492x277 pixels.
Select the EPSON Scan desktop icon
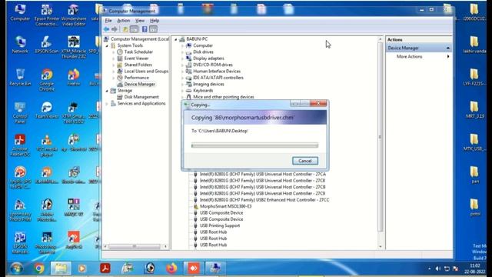pos(46,45)
